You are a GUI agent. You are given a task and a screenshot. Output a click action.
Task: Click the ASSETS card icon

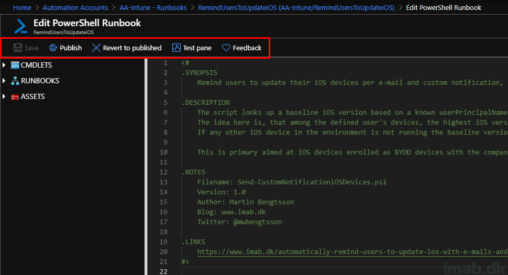(x=15, y=97)
